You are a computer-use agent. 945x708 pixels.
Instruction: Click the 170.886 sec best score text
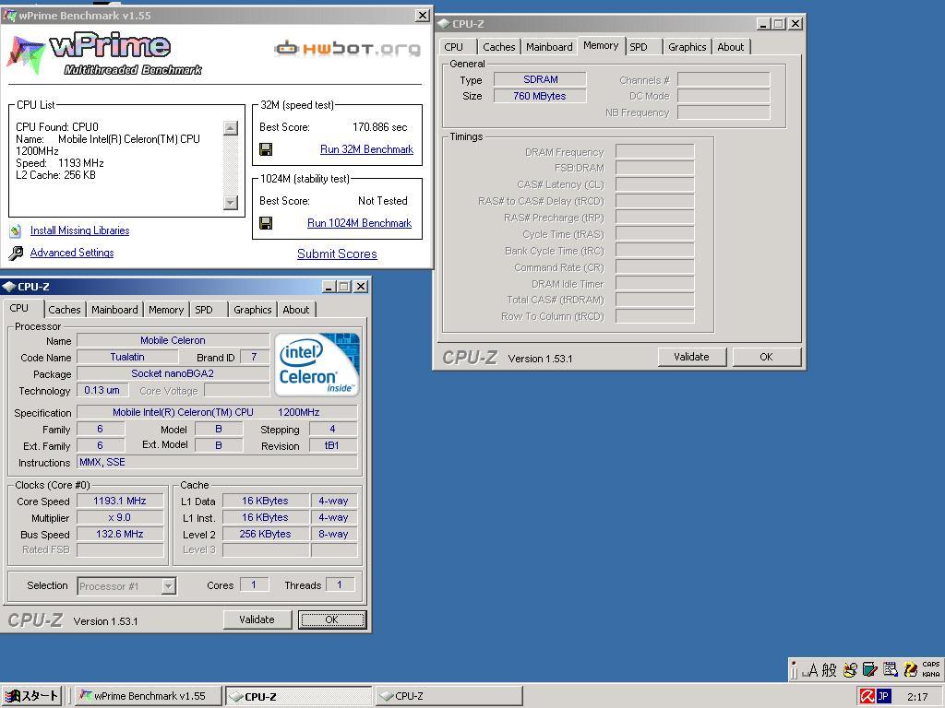pyautogui.click(x=379, y=127)
